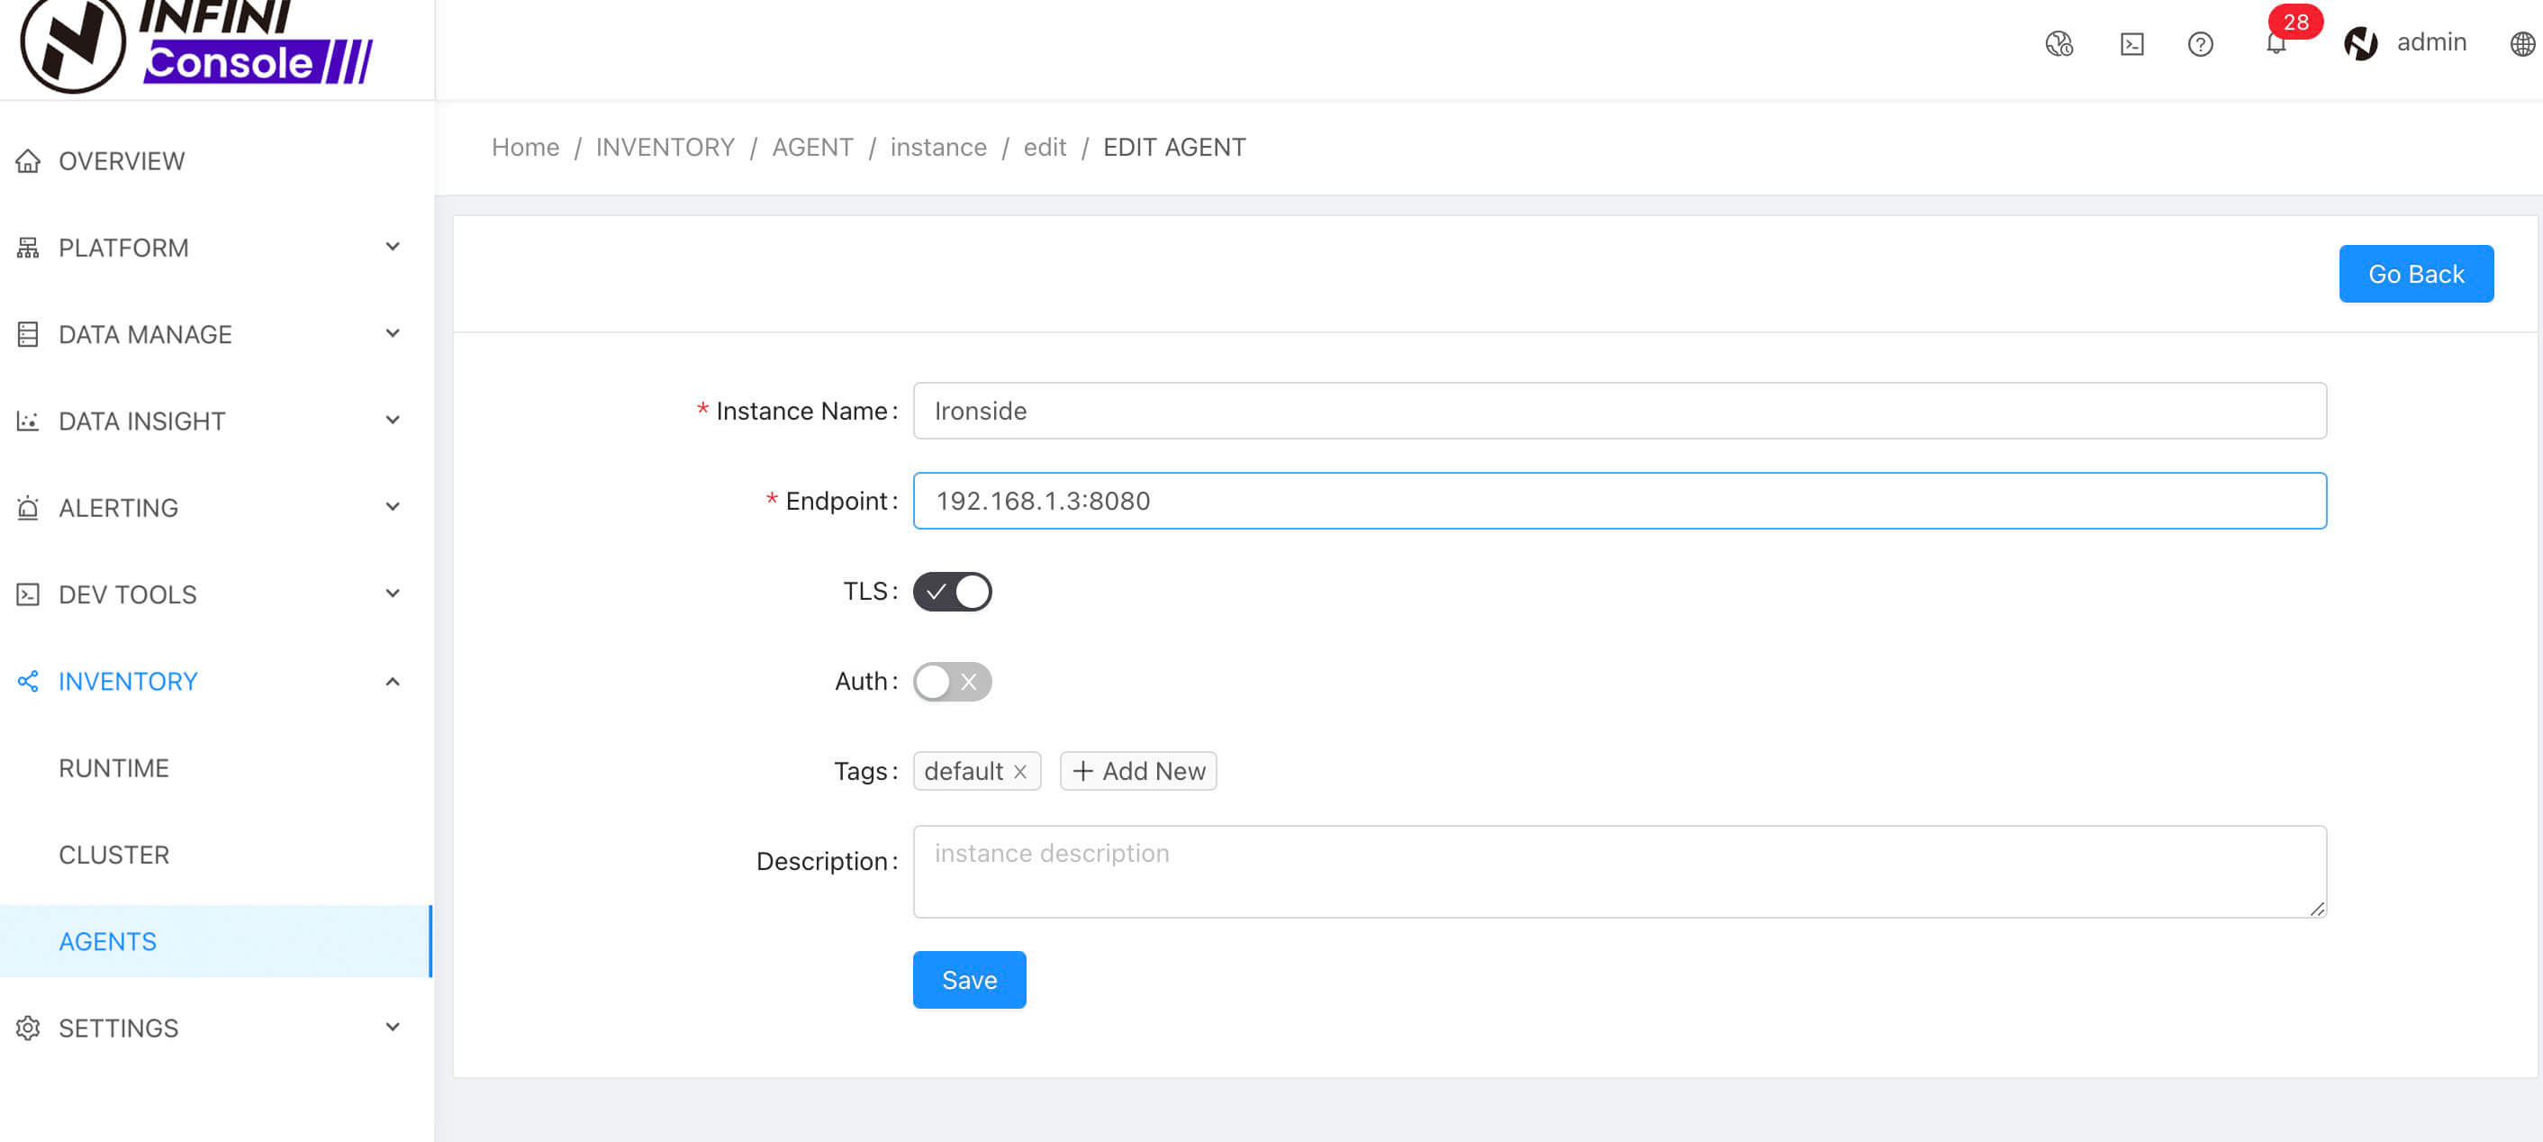Click the Save button
Screen dimensions: 2543x1142
[x=968, y=979]
